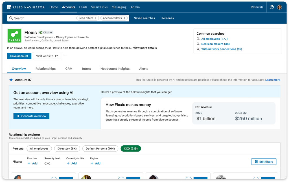Click the Flexis company logo
289x182 pixels.
(14, 35)
